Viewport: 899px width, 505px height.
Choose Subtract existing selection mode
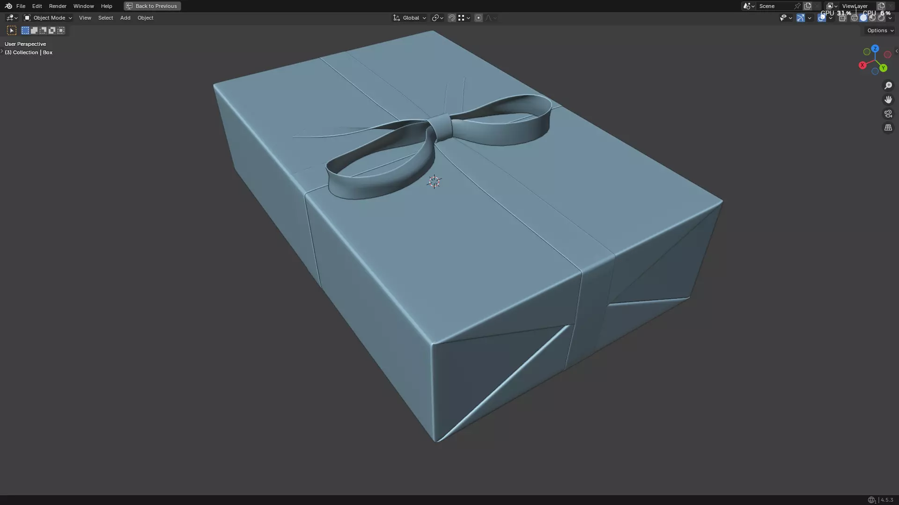click(43, 30)
